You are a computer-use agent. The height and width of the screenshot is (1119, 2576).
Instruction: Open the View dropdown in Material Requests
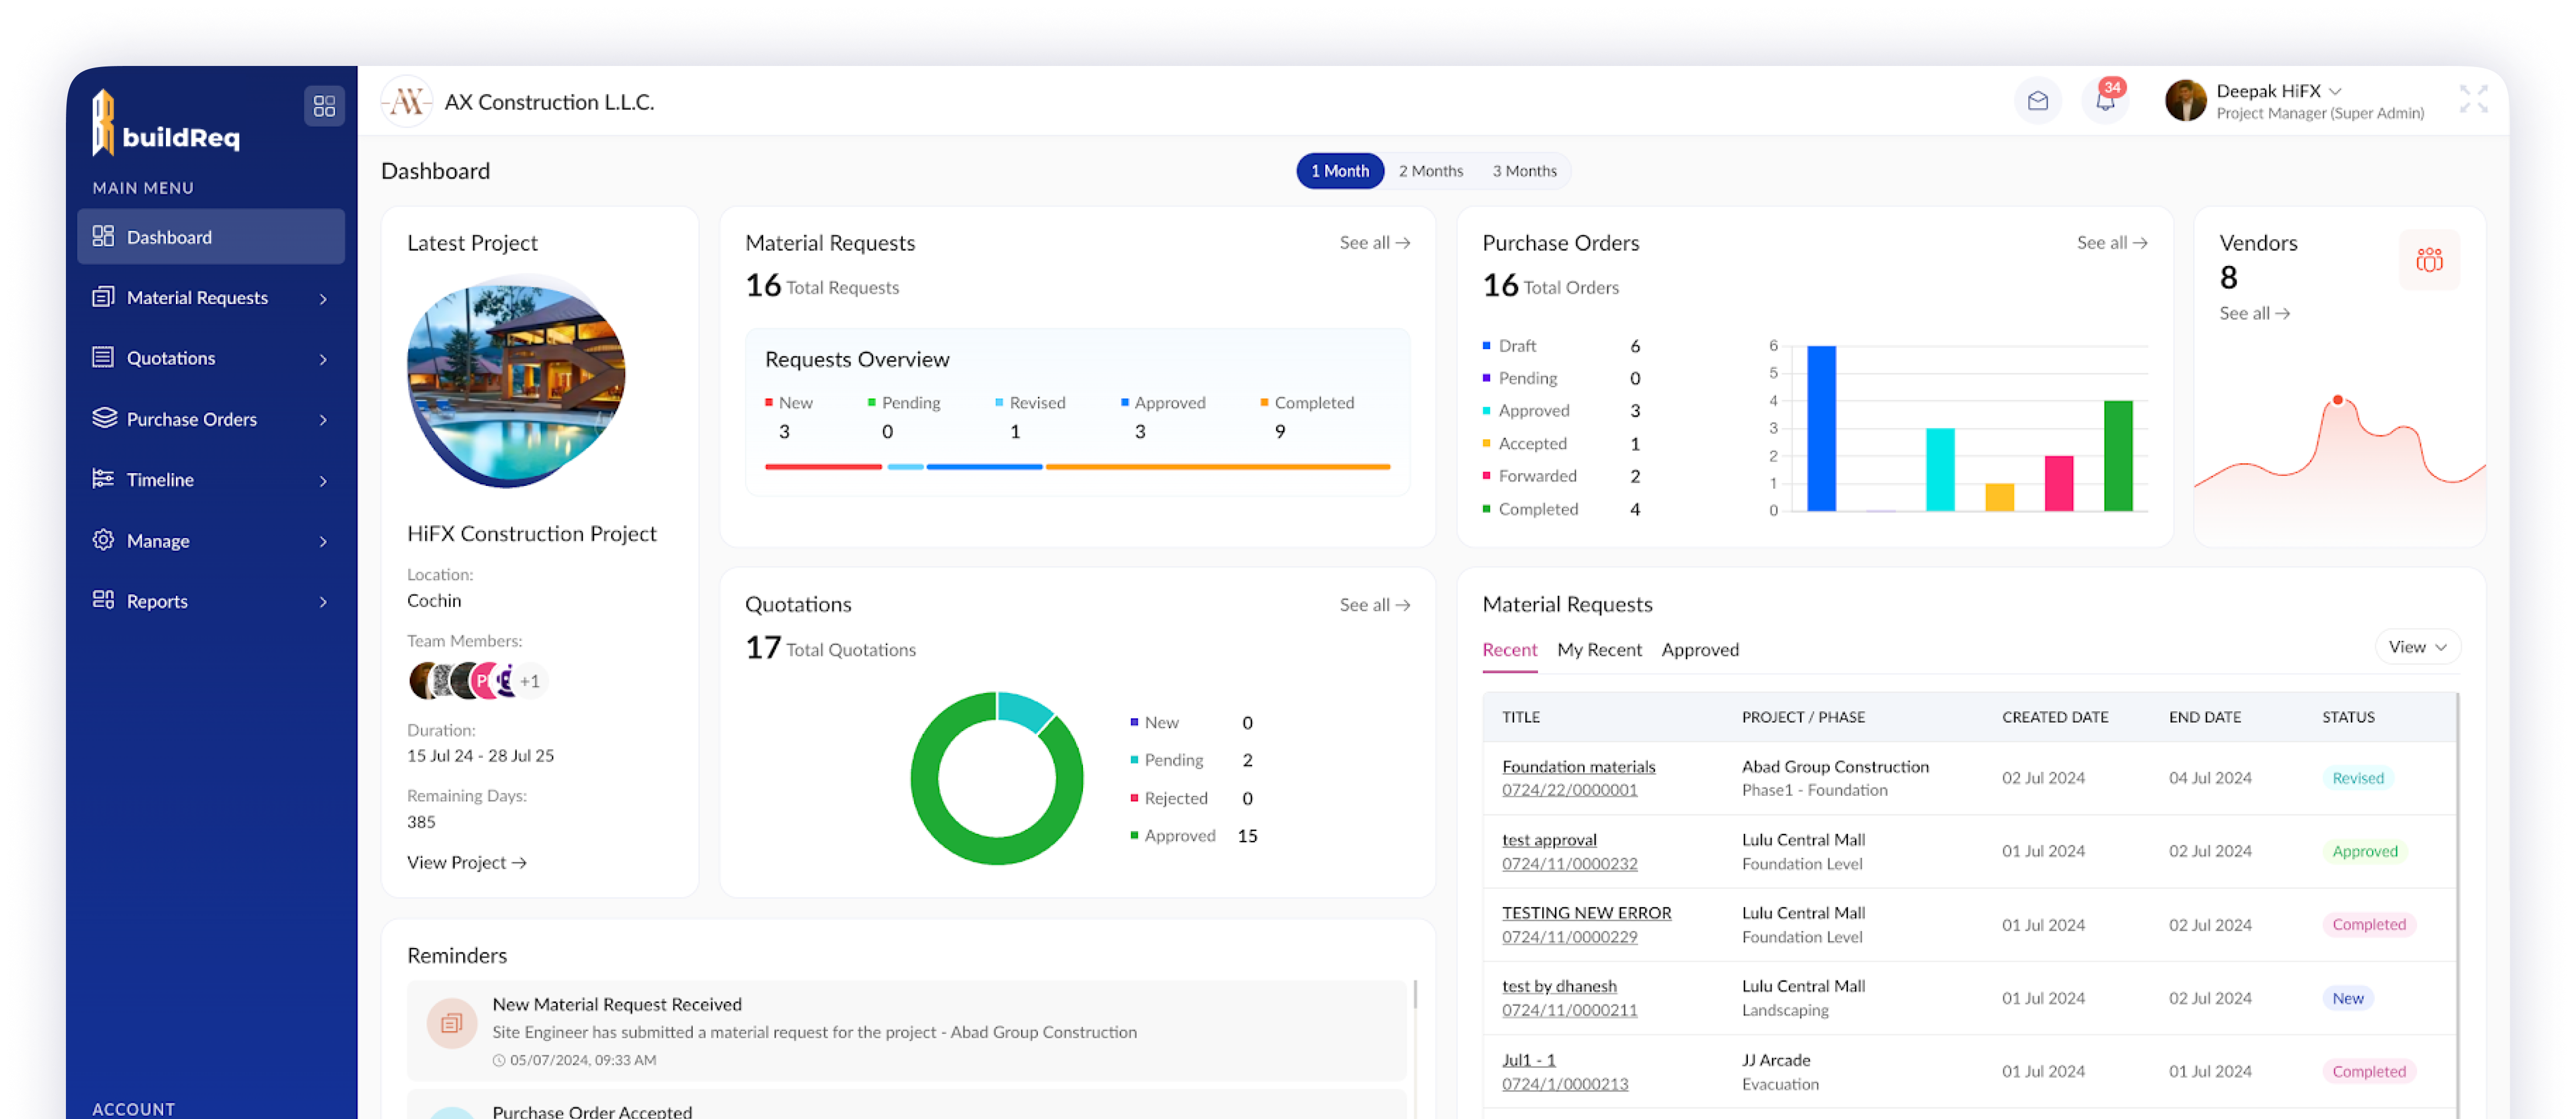click(x=2417, y=647)
